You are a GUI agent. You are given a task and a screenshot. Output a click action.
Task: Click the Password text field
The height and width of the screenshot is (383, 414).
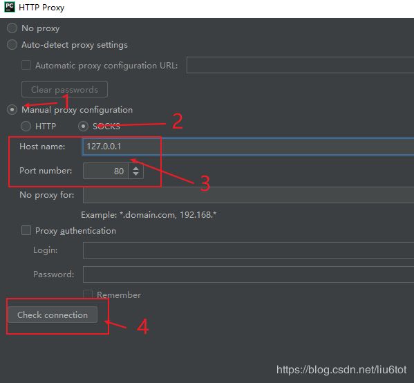[248, 274]
